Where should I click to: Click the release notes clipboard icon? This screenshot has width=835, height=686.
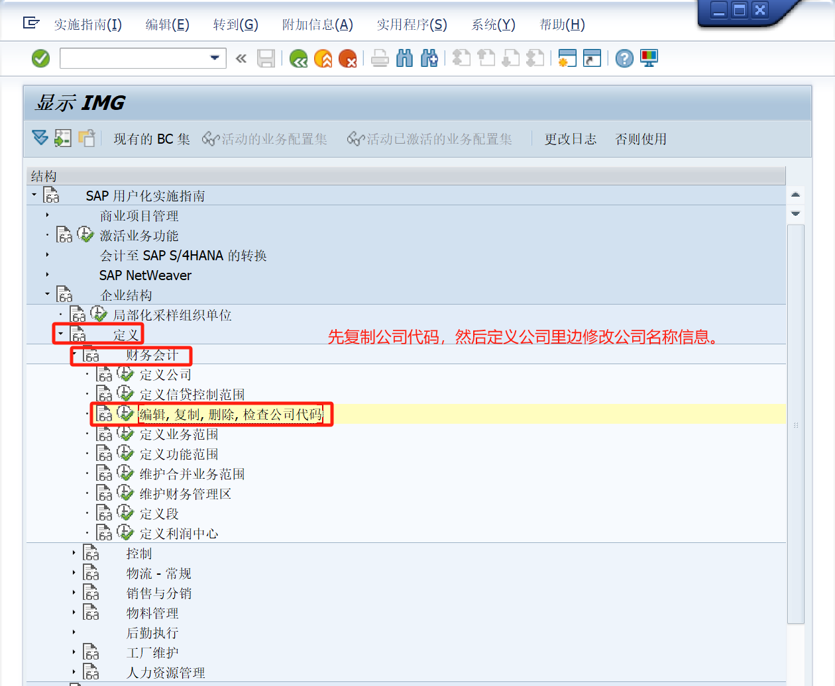[87, 138]
